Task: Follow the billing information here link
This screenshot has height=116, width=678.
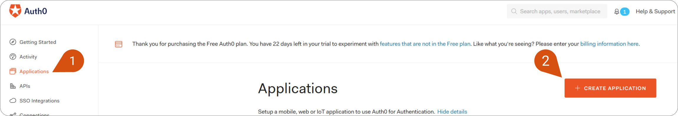Action: (x=609, y=44)
